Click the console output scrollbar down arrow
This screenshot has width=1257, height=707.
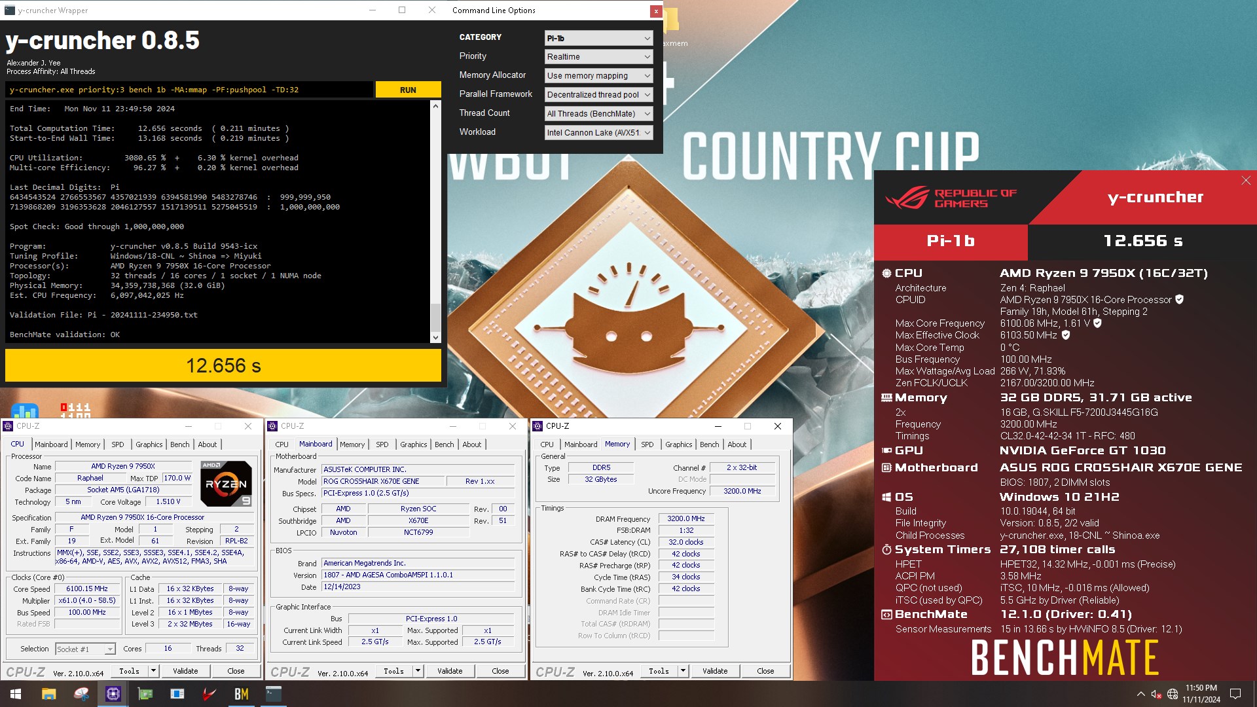pos(435,338)
